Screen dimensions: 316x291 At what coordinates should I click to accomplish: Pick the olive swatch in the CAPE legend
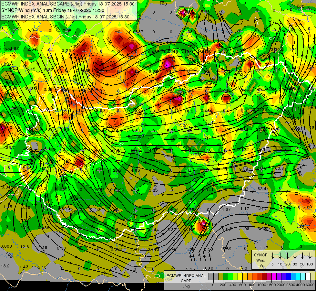click(221, 277)
